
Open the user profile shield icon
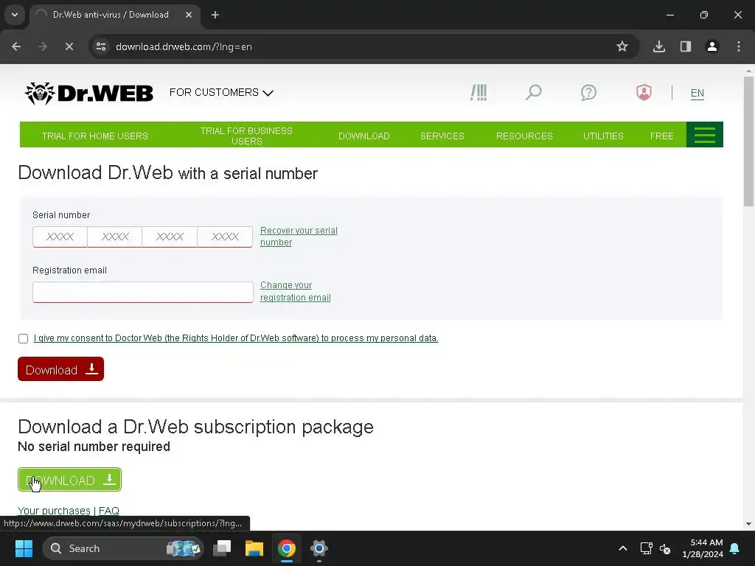tap(644, 92)
